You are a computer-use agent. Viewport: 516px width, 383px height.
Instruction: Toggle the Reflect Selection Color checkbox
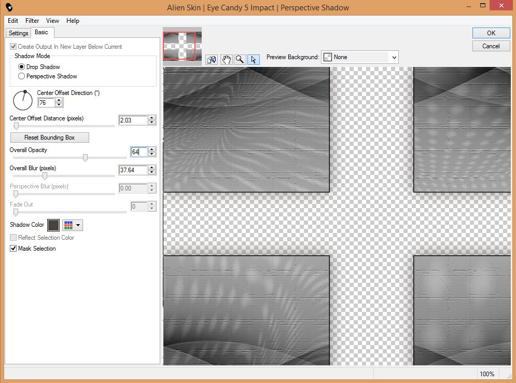pos(13,238)
